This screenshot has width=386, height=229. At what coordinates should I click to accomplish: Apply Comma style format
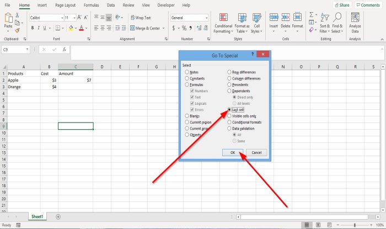coord(191,28)
